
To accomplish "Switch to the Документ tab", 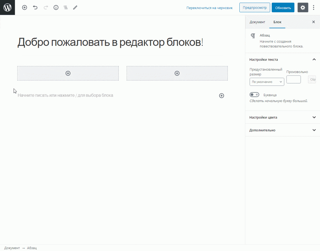I will (257, 22).
